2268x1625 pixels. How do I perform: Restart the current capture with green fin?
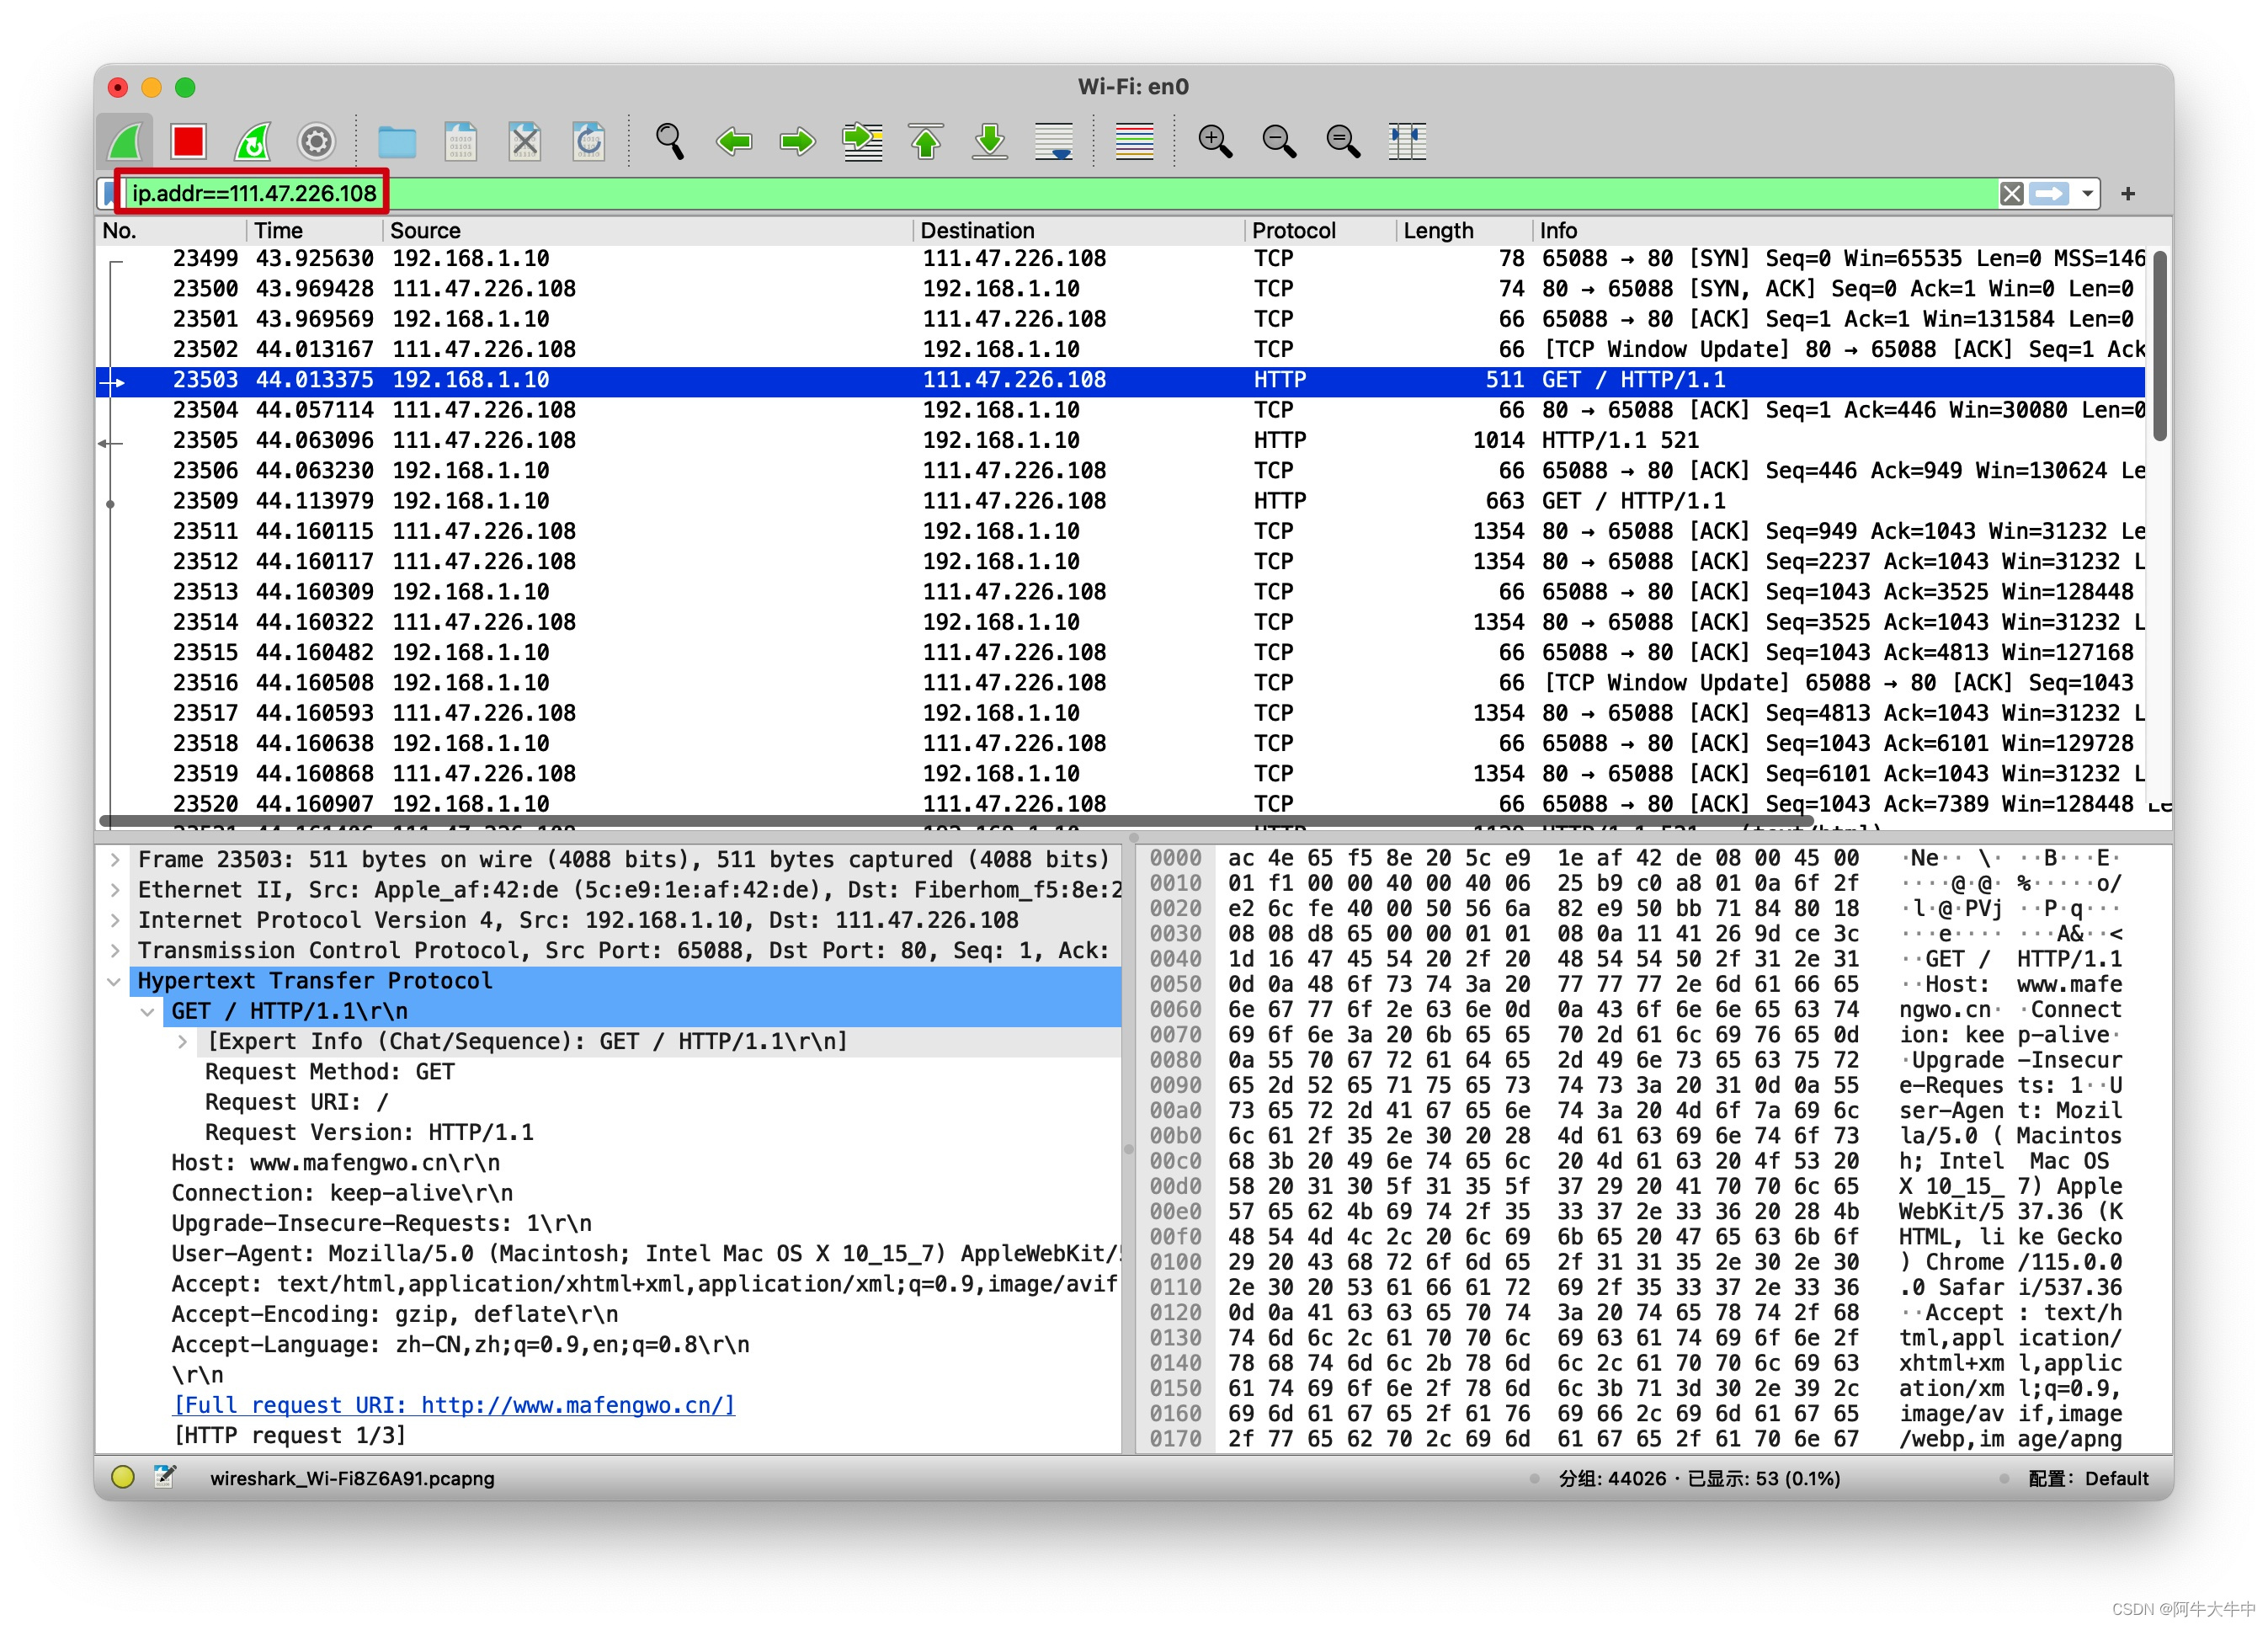pos(252,141)
